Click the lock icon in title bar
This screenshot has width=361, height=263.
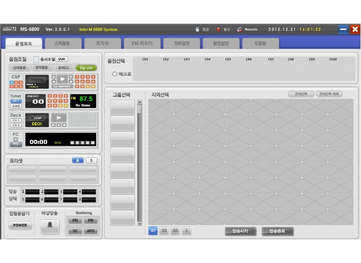point(198,29)
